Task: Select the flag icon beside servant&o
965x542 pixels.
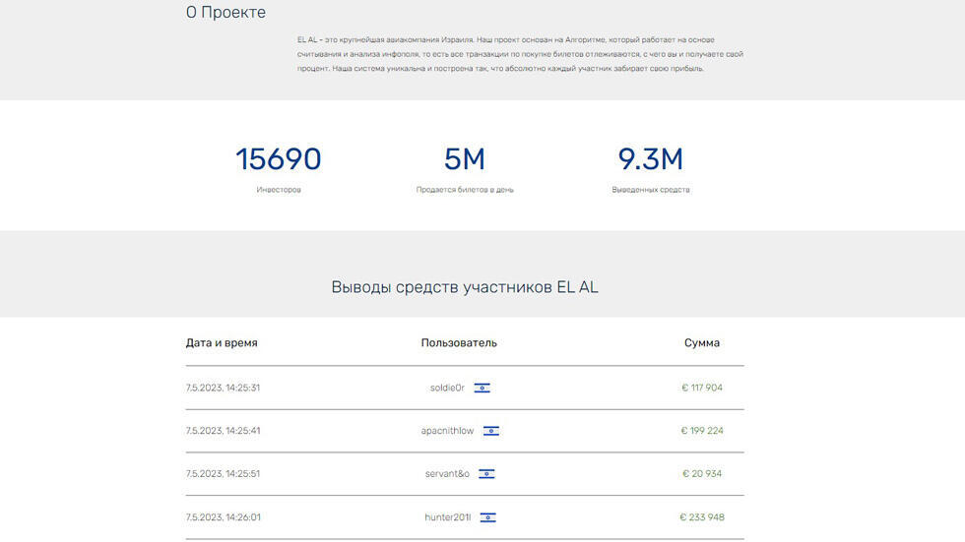Action: 486,474
